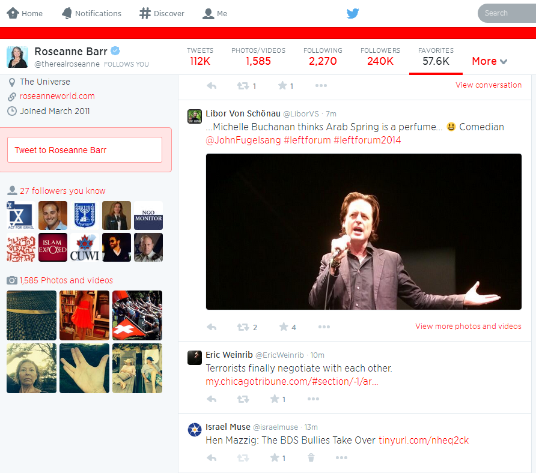536x473 pixels.
Task: Click the Twitter bird logo
Action: (x=353, y=13)
